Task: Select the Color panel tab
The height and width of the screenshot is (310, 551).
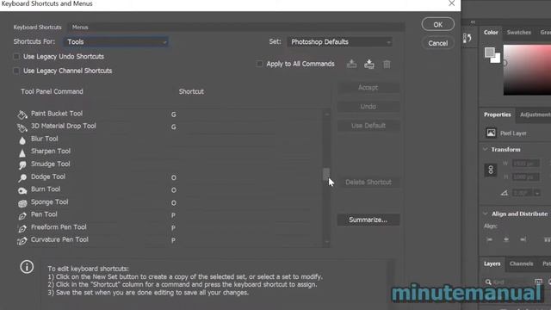Action: [x=491, y=33]
